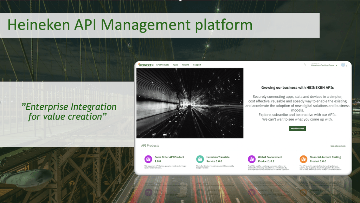Click the search magnifier icon

(x=305, y=65)
